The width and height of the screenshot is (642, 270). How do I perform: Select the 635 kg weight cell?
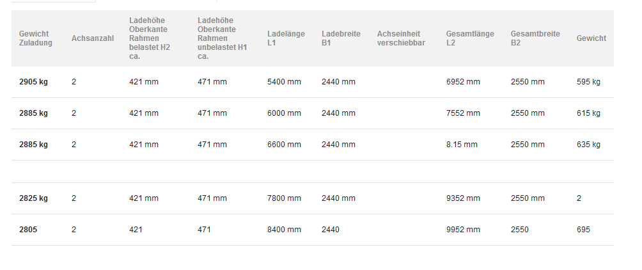(588, 145)
